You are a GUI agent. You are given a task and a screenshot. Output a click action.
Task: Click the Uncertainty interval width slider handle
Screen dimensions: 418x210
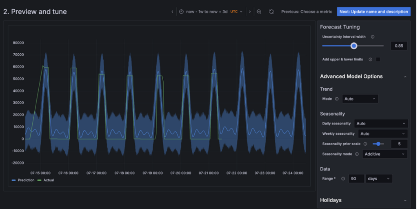point(354,46)
